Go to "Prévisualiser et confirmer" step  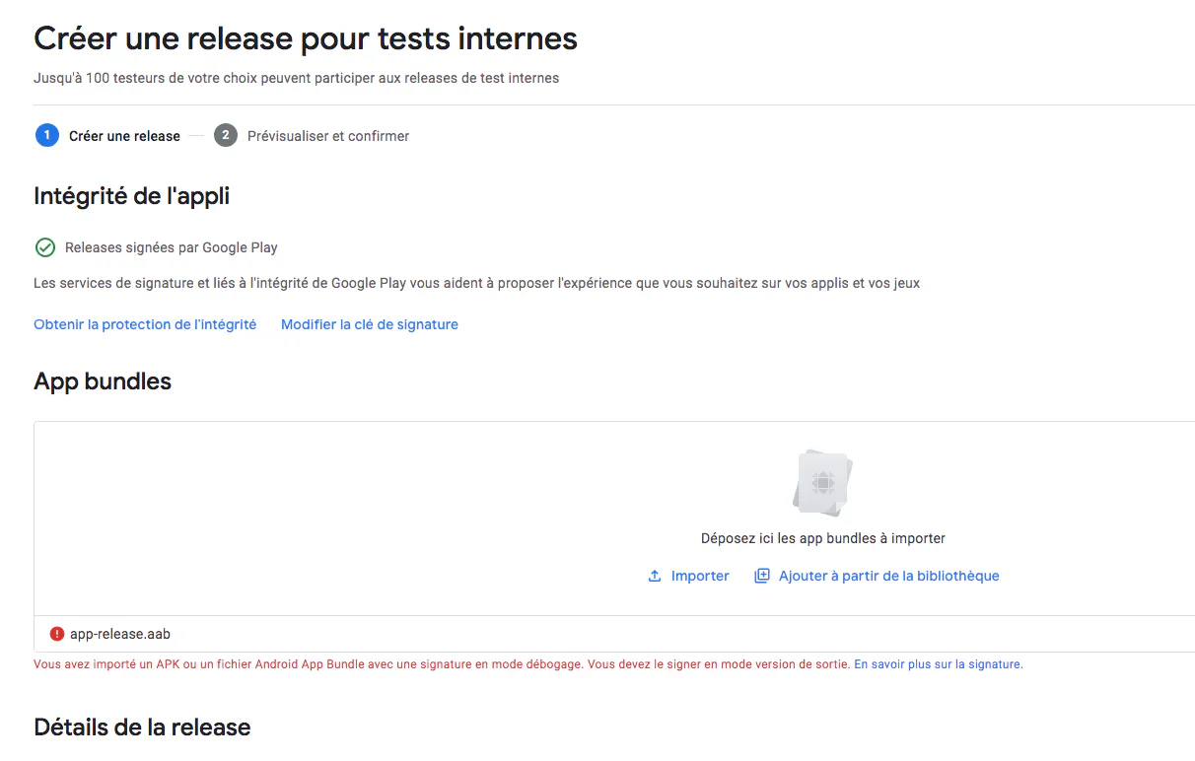327,136
